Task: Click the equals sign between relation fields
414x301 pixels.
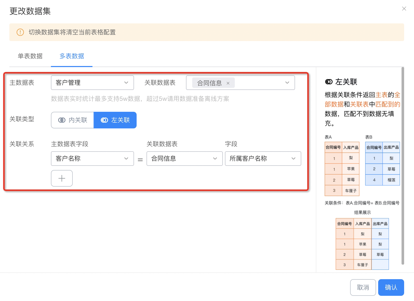Action: 140,160
